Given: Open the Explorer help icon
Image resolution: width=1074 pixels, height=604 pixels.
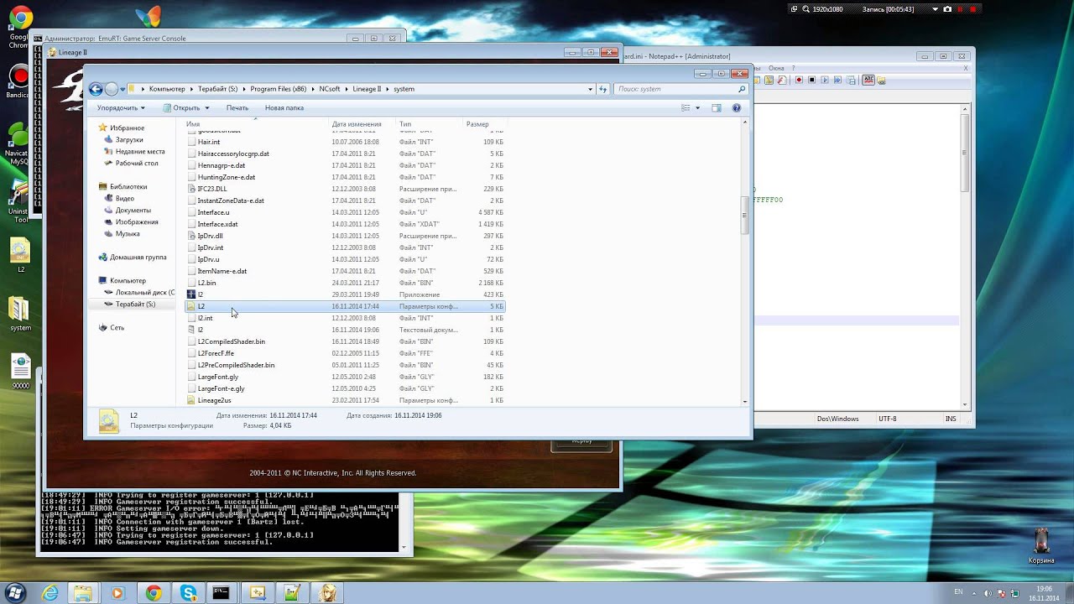Looking at the screenshot, I should tap(737, 108).
